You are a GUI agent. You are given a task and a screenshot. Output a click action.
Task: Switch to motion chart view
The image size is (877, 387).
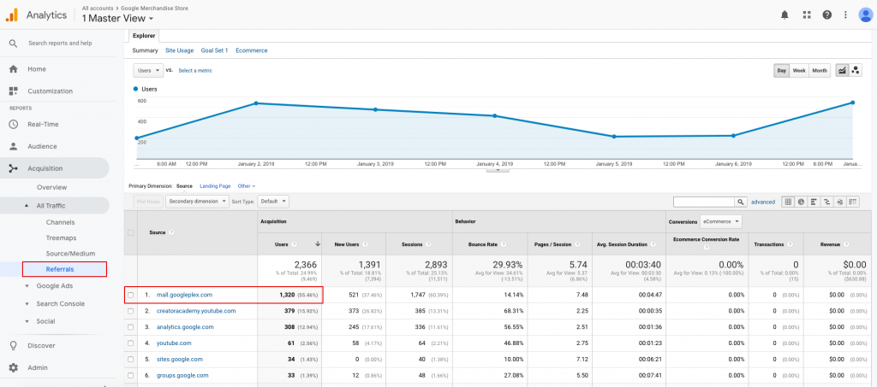click(x=856, y=71)
